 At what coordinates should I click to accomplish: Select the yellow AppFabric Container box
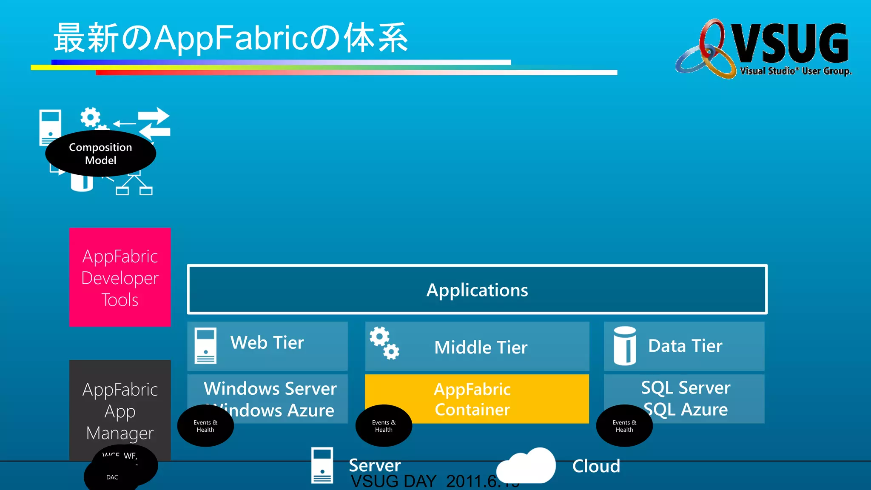pos(477,399)
